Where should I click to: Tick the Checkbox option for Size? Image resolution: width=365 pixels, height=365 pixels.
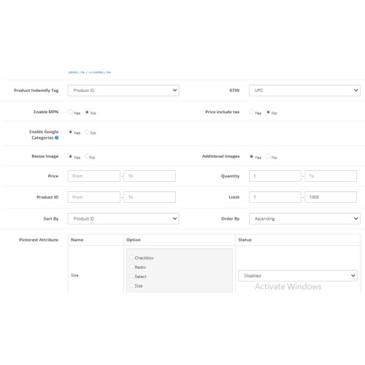pos(131,257)
